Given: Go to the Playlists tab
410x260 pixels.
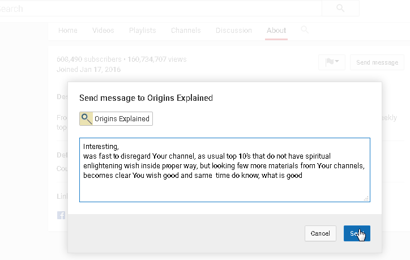Looking at the screenshot, I should point(142,31).
